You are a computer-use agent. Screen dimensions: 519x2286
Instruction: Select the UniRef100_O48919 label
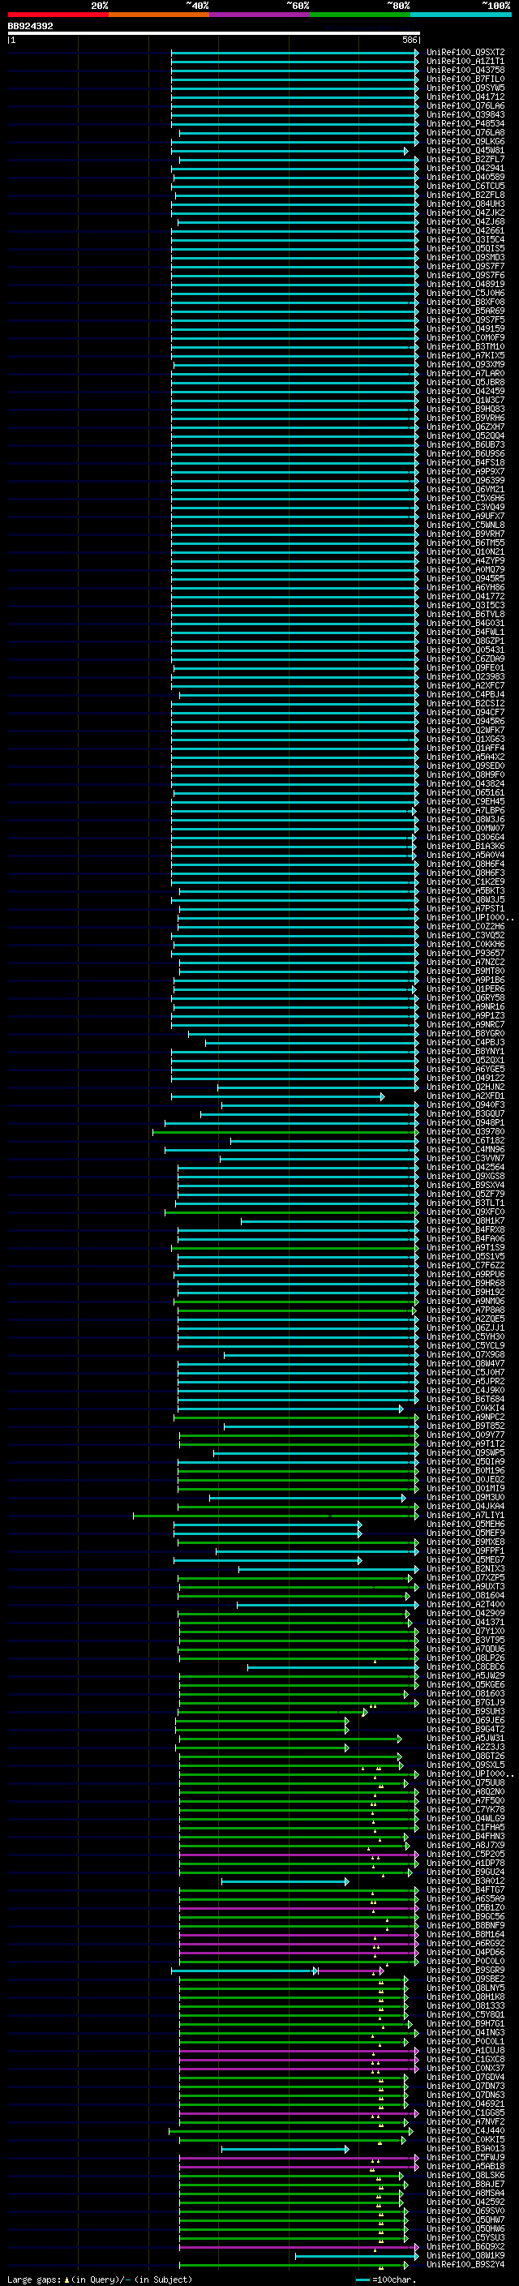point(465,284)
